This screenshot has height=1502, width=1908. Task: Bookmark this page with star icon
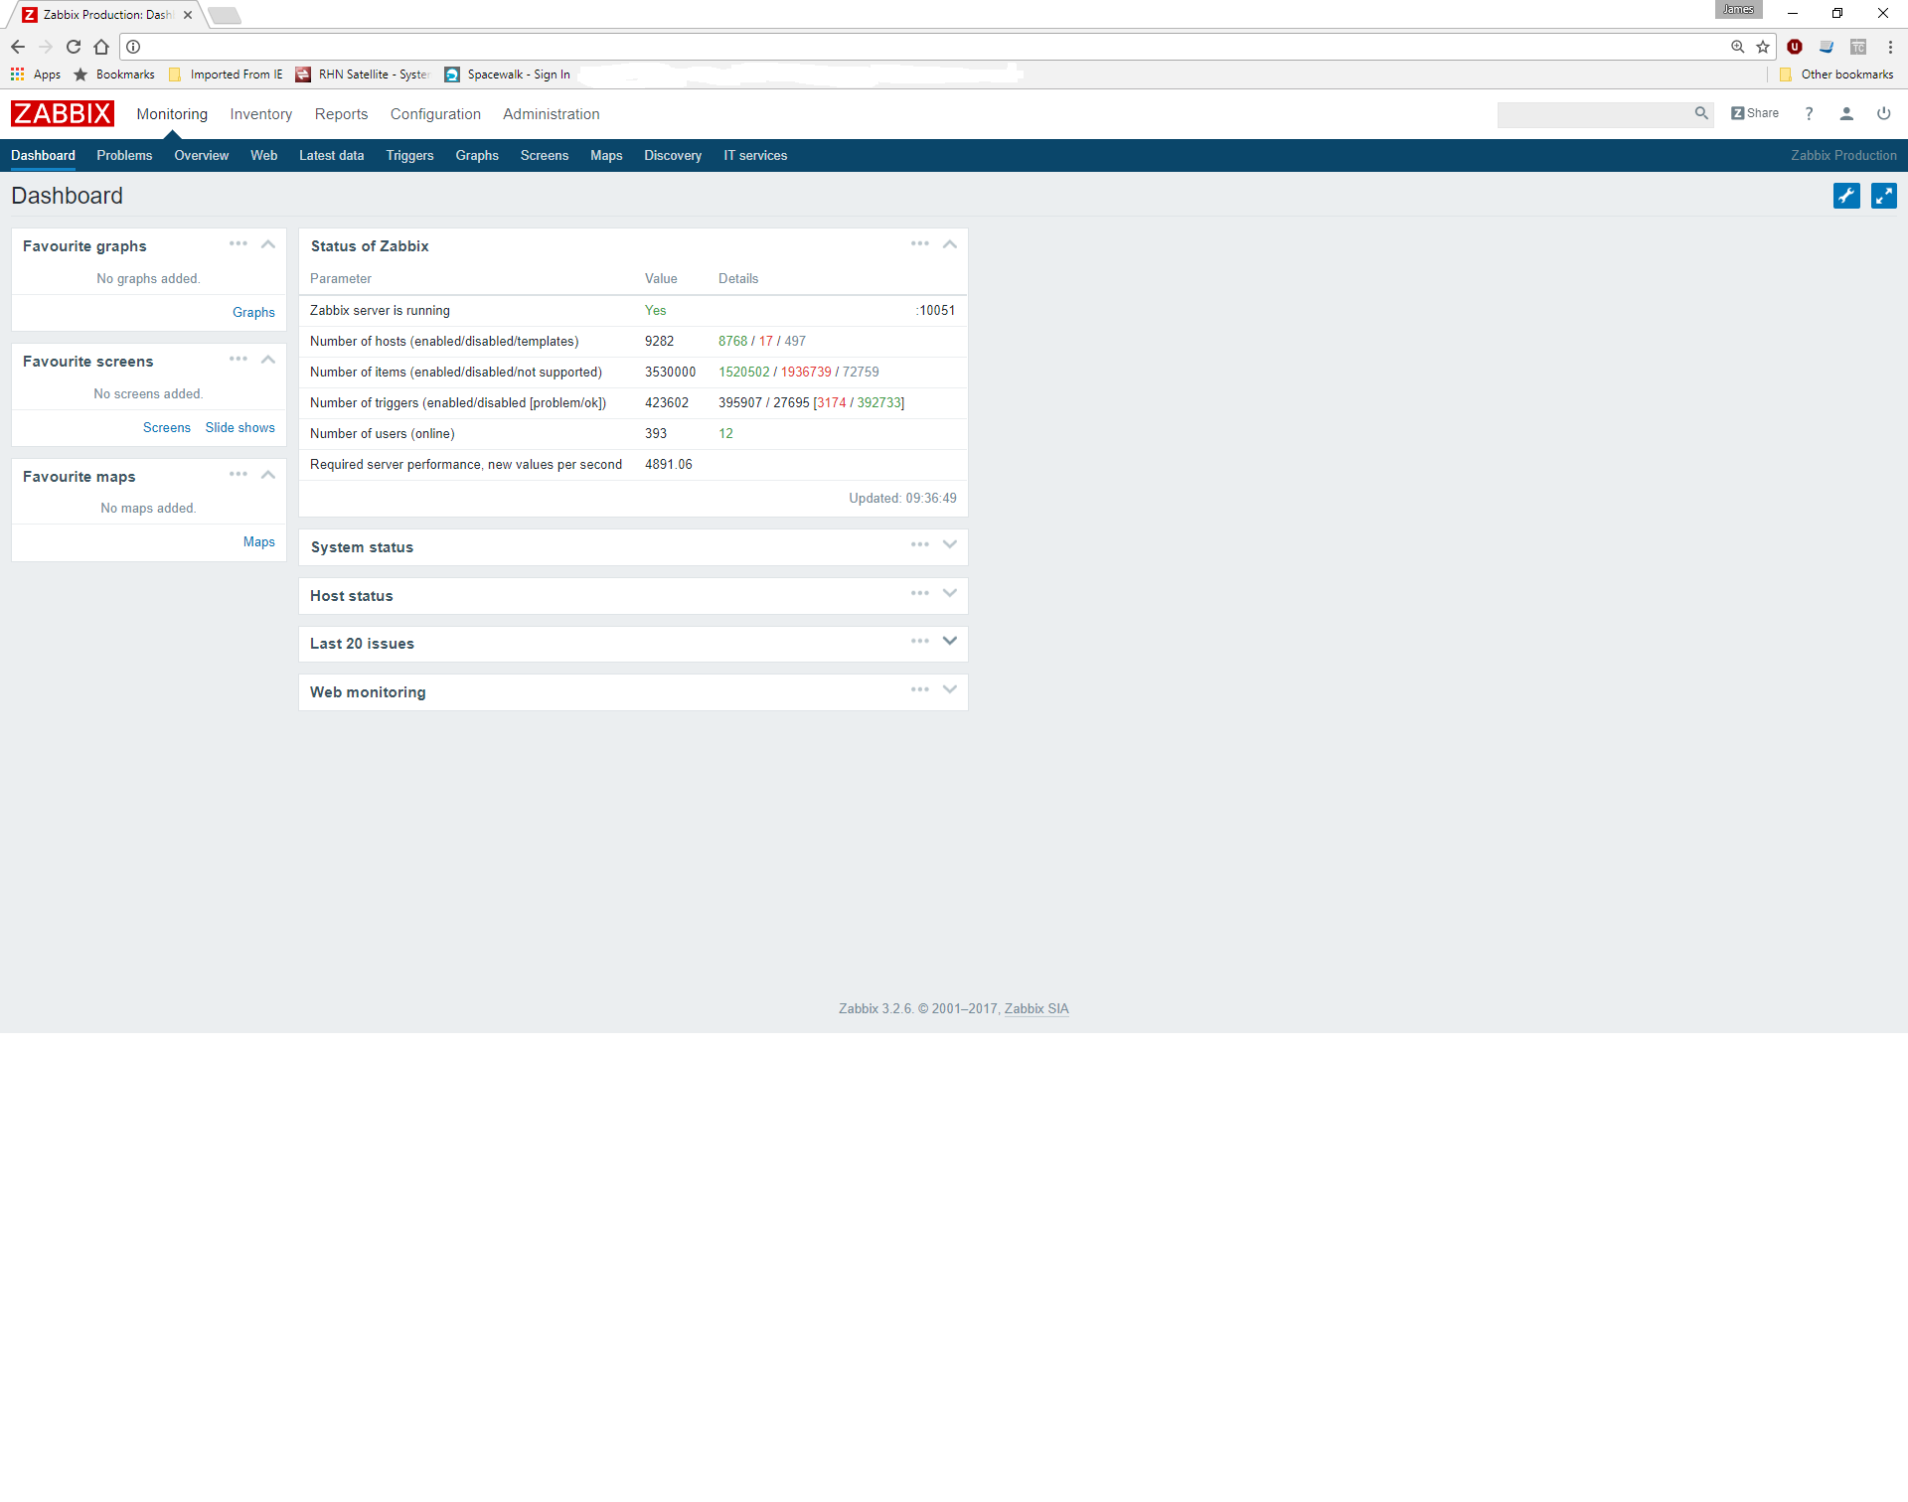[x=1763, y=47]
